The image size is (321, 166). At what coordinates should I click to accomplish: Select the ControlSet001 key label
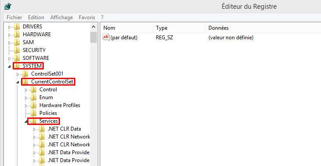click(47, 74)
